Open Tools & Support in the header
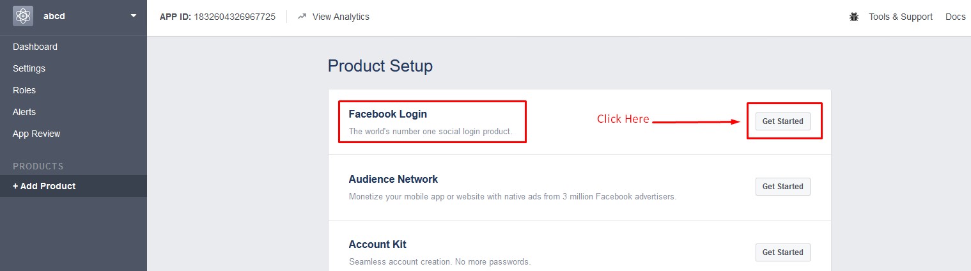Image resolution: width=971 pixels, height=271 pixels. click(x=901, y=17)
